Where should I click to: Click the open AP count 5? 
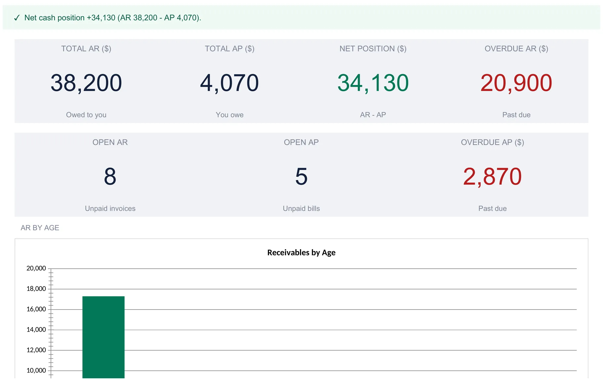pos(301,177)
